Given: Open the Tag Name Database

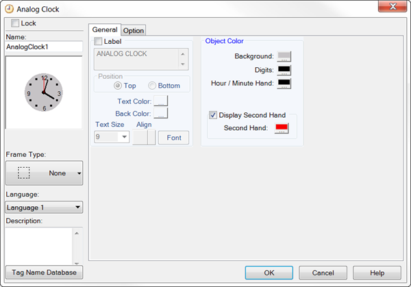Looking at the screenshot, I should (x=44, y=273).
